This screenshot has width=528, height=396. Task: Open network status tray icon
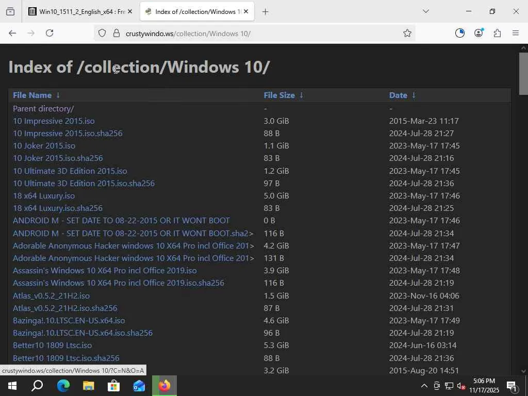pyautogui.click(x=449, y=386)
